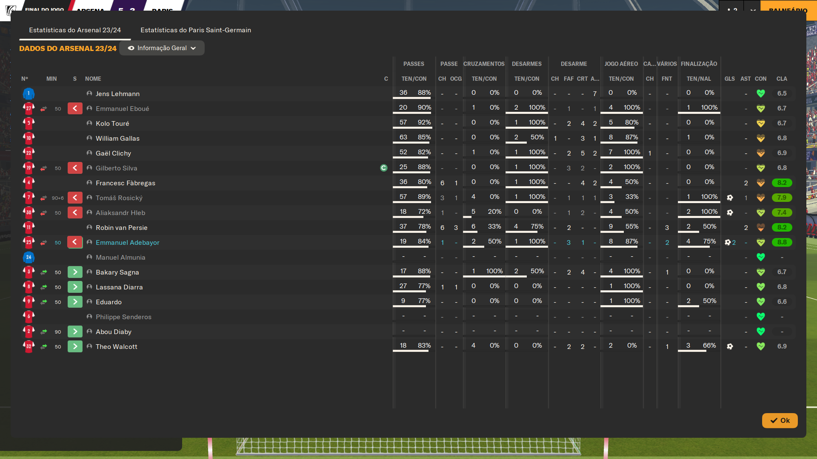
Task: Click Jens Lehmann's blue goalkeeper shirt icon
Action: click(x=29, y=93)
